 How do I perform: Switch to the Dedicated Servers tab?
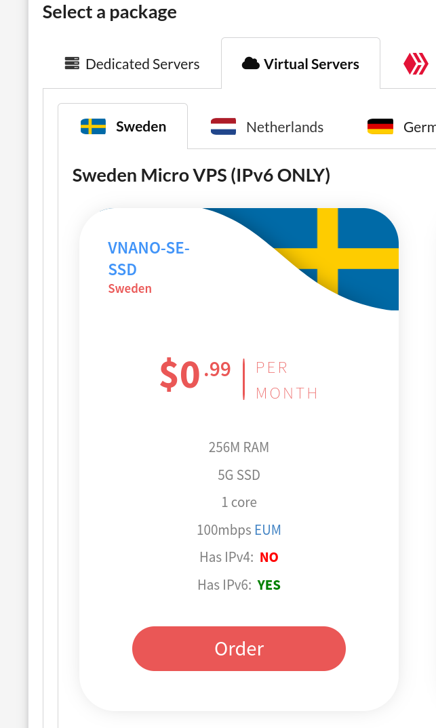(142, 64)
